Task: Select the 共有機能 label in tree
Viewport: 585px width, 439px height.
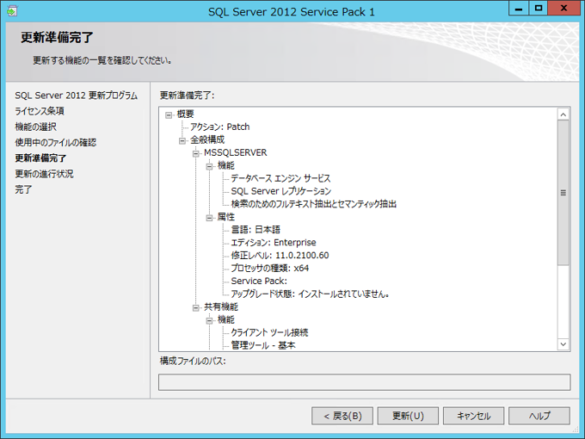Action: tap(221, 306)
